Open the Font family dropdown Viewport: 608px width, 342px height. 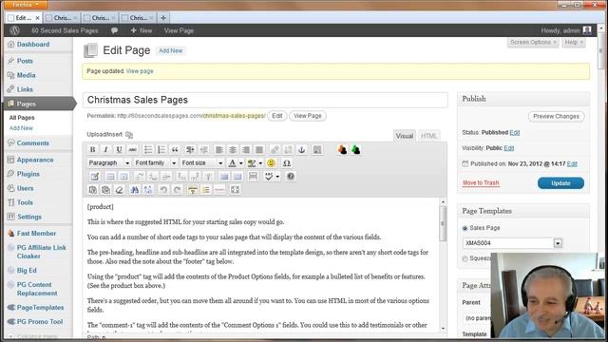[156, 162]
